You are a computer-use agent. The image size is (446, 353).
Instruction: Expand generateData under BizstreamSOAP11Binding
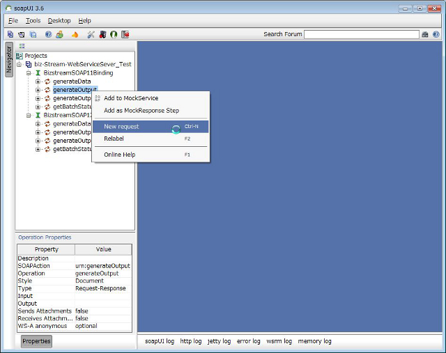pyautogui.click(x=38, y=81)
